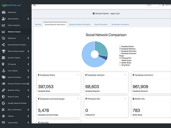Expand the Administration submenu chevron
The width and height of the screenshot is (171, 128).
[x=28, y=19]
